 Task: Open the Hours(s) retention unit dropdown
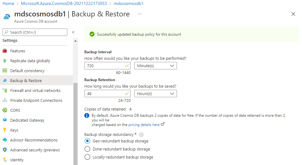[155, 93]
